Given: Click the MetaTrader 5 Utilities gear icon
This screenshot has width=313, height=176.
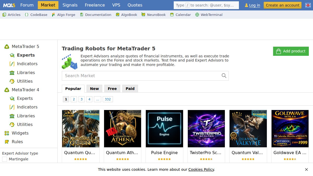Looking at the screenshot, I should pyautogui.click(x=12, y=81).
